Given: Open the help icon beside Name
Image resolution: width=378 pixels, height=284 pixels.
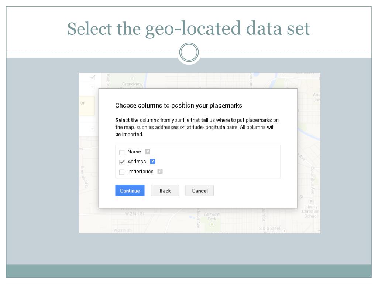Looking at the screenshot, I should pos(147,152).
